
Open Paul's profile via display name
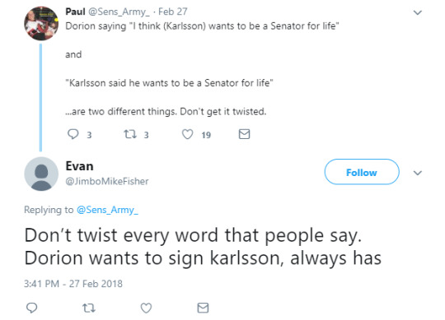[x=75, y=12]
